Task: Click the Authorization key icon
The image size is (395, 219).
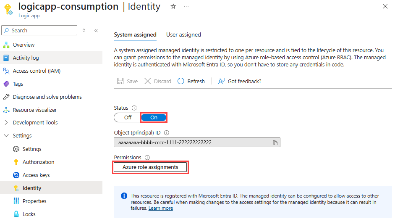Action: (16, 162)
